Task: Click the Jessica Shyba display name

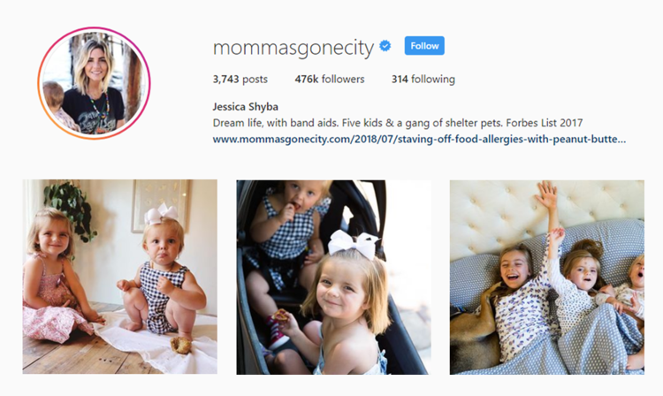Action: [x=245, y=106]
